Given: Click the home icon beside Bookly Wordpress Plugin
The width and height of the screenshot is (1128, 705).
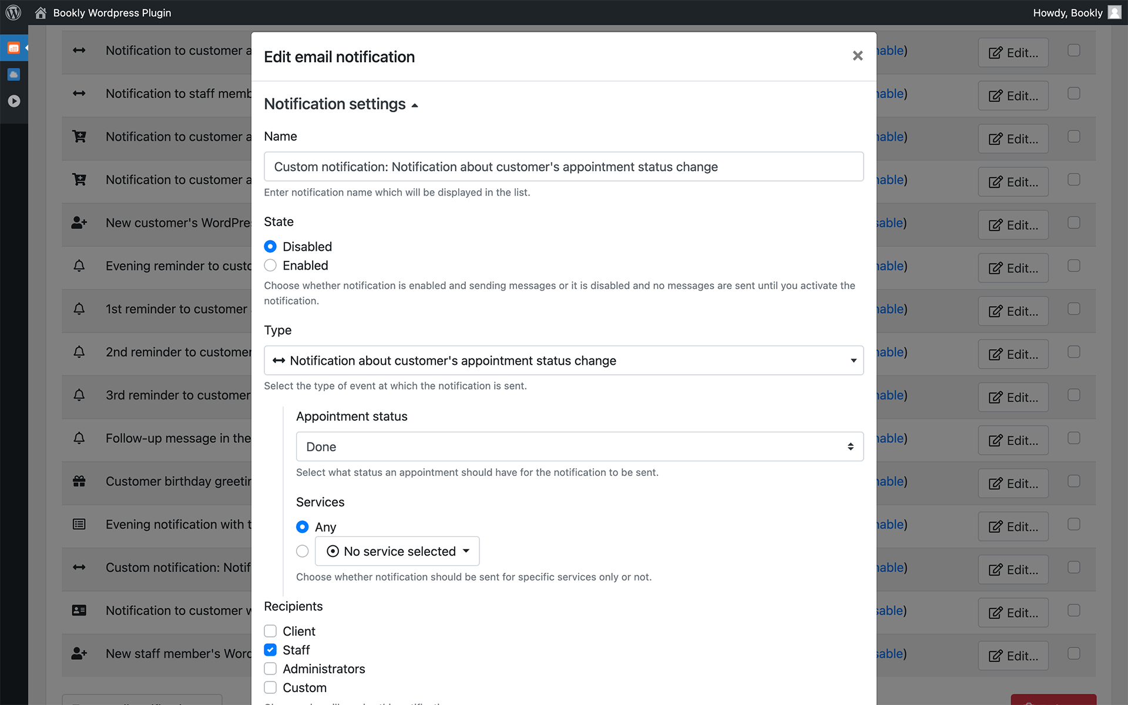Looking at the screenshot, I should click(x=41, y=13).
